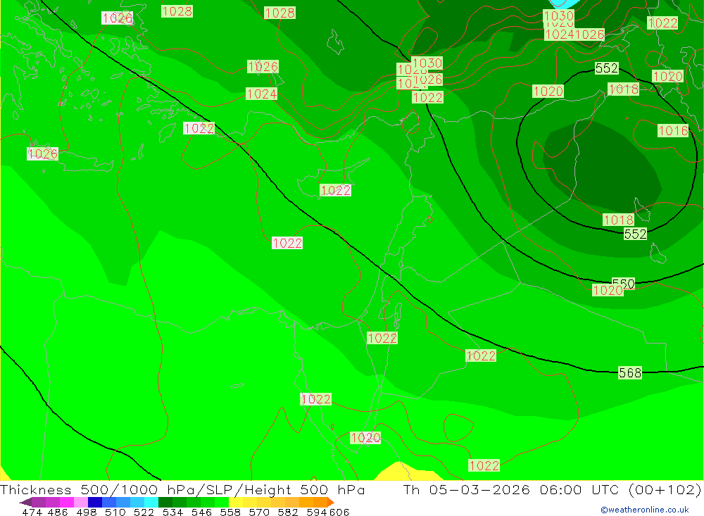Select the cyan legend color swatch
Screen dimensions: 704x516
click(x=151, y=502)
